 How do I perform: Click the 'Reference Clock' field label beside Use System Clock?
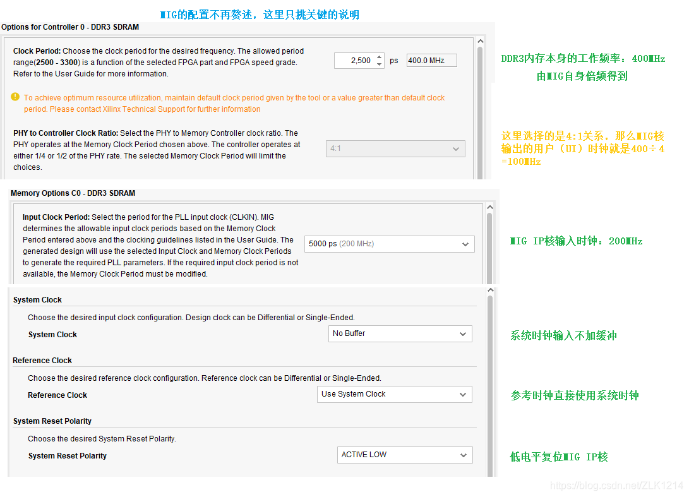click(57, 395)
